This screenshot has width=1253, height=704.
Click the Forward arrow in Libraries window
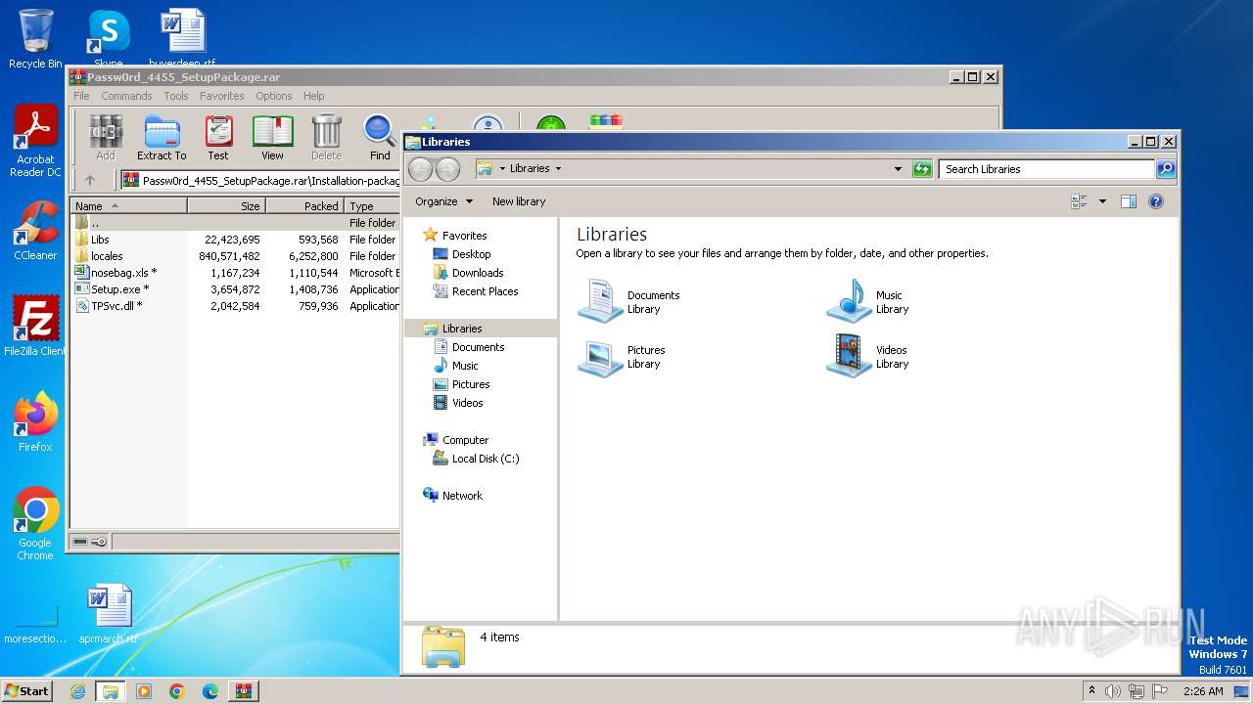(x=447, y=169)
